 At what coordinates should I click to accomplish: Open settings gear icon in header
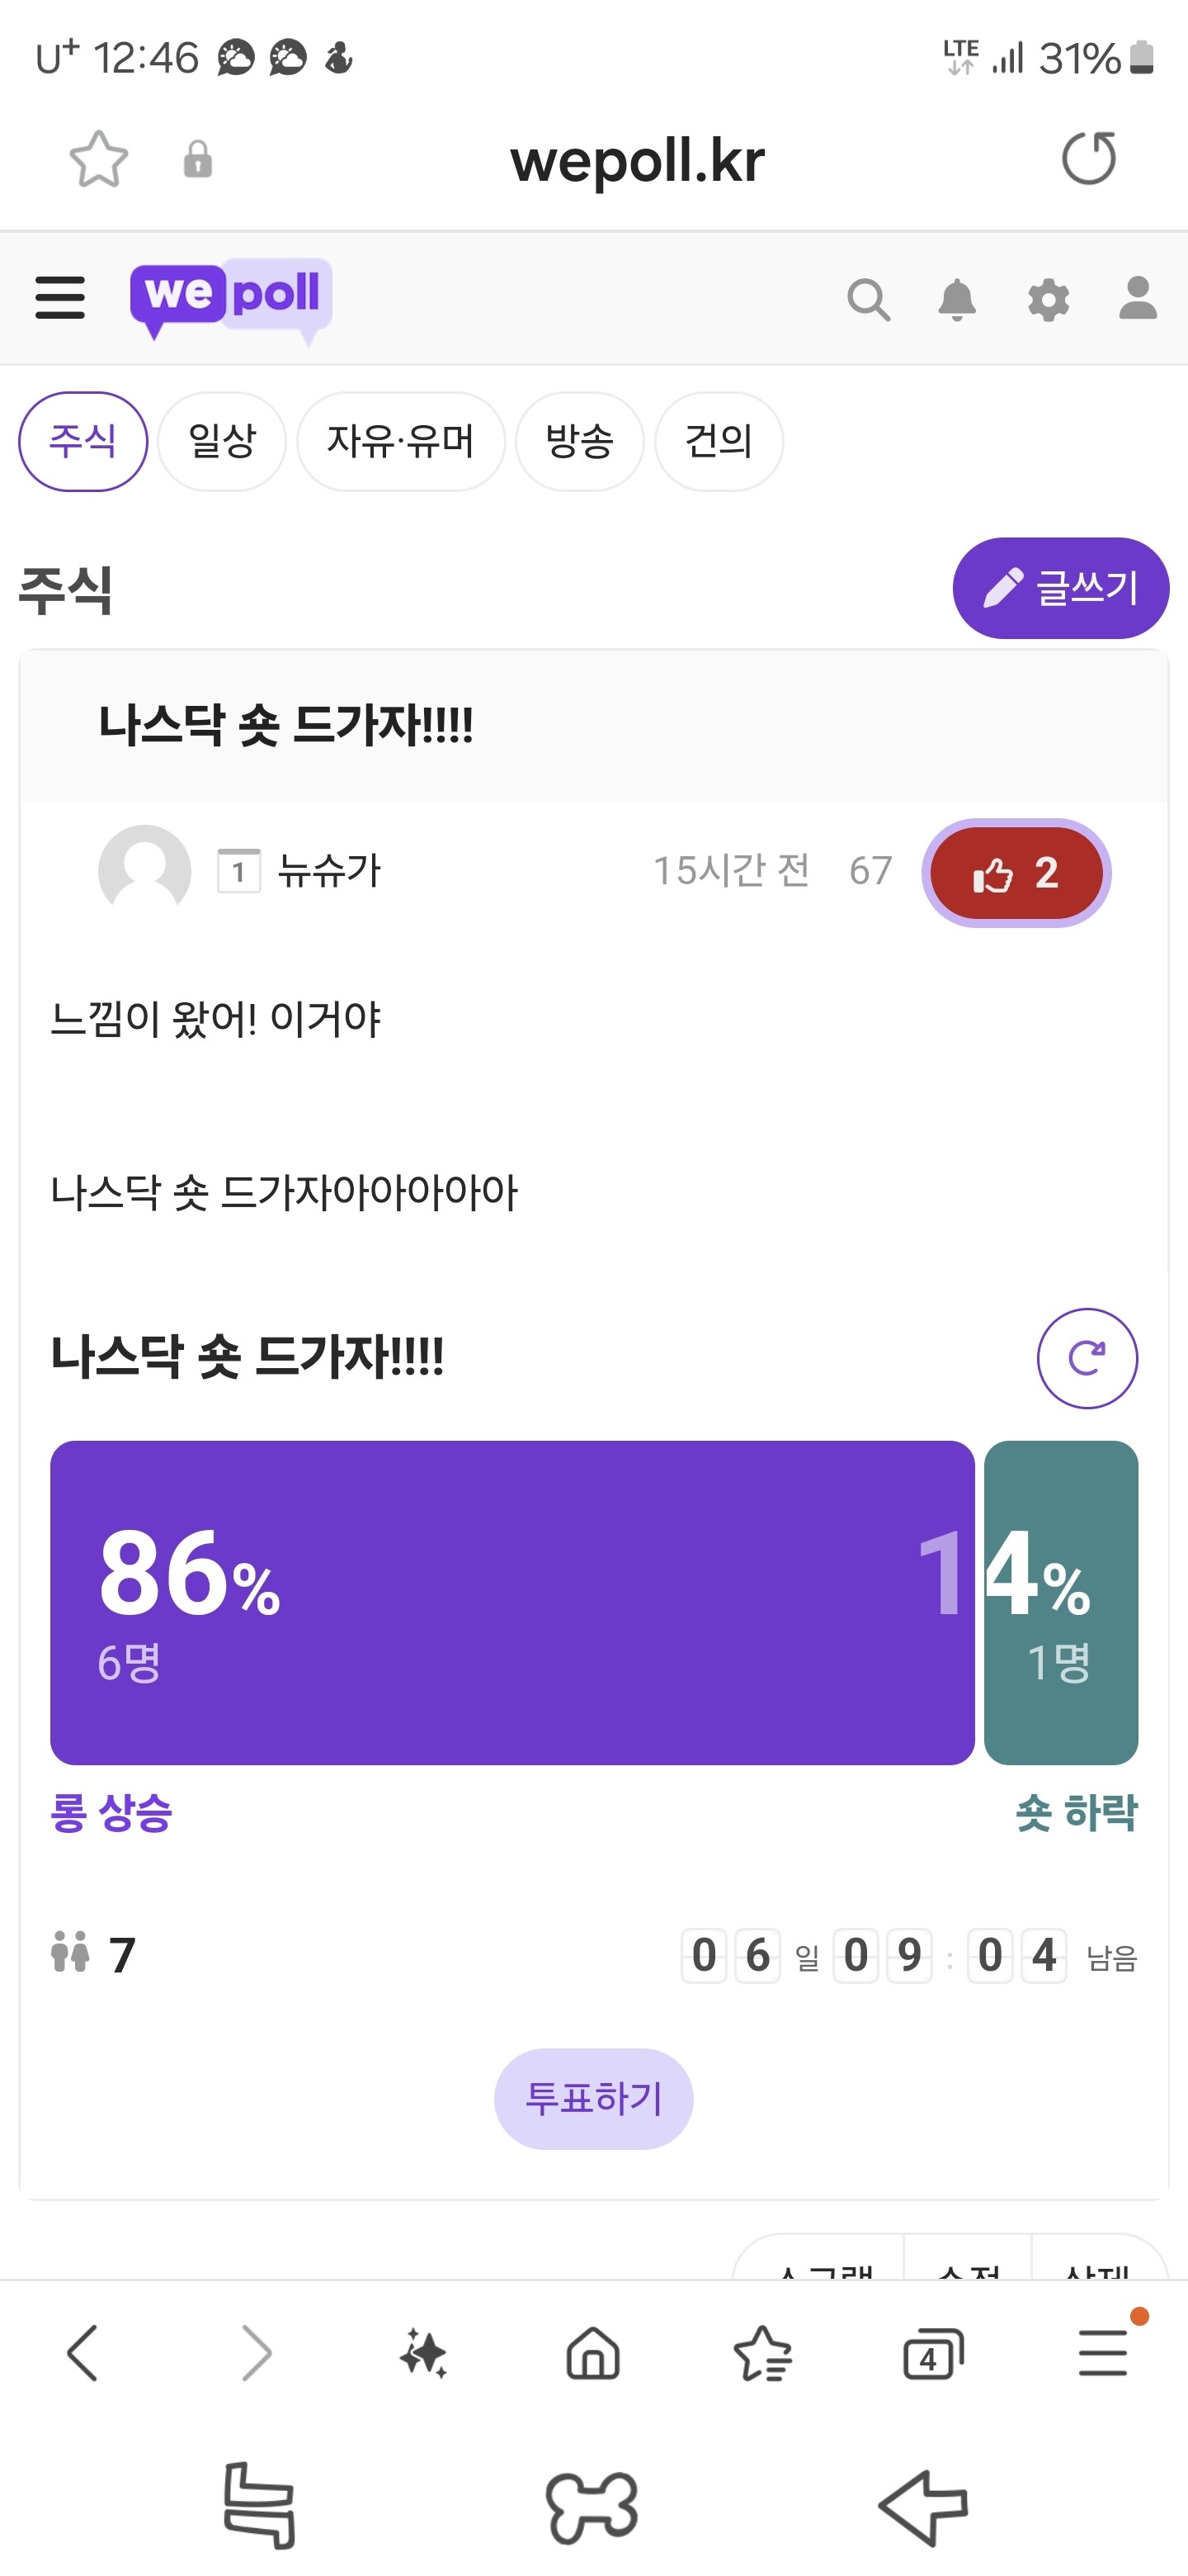[x=1048, y=299]
